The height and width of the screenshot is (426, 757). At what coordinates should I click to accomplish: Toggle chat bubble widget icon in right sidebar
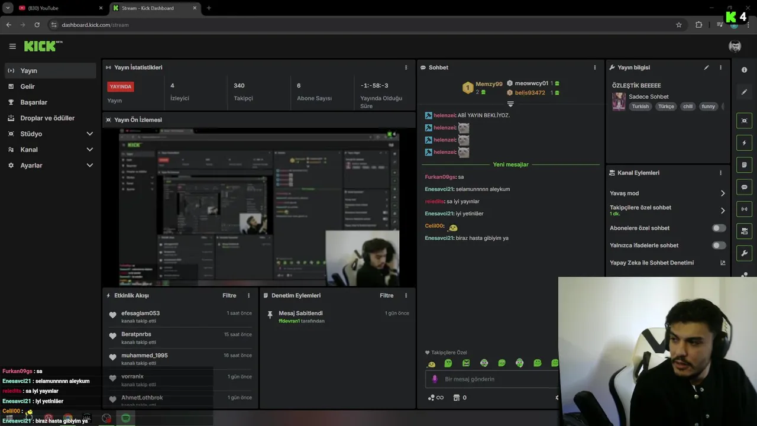tap(744, 187)
